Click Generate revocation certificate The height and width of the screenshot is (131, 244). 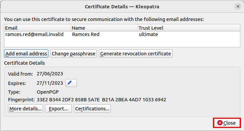click(136, 54)
